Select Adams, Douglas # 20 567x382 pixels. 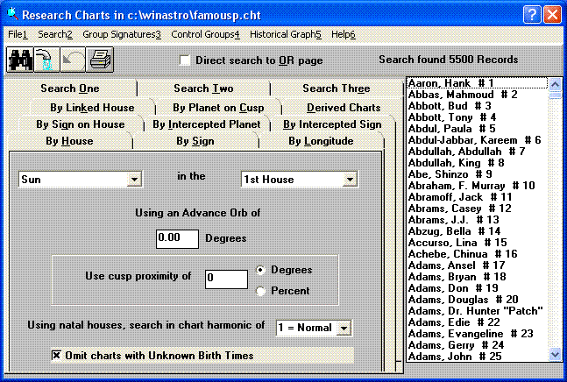click(x=477, y=300)
